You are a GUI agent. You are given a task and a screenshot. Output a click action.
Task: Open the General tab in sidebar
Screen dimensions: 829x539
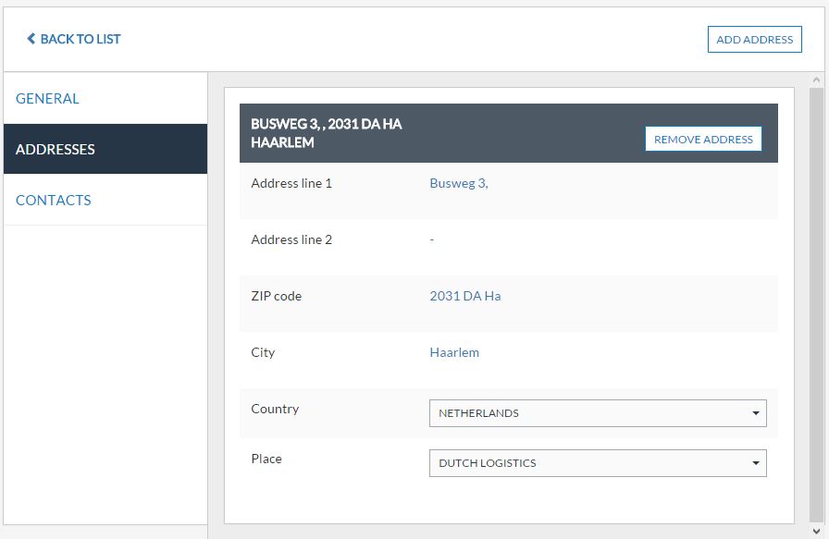click(x=47, y=98)
